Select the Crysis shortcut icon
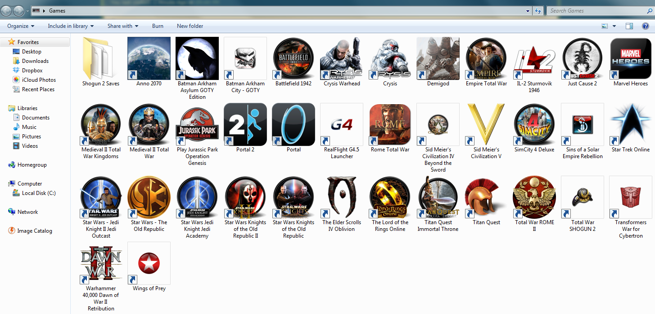655x314 pixels. 390,58
